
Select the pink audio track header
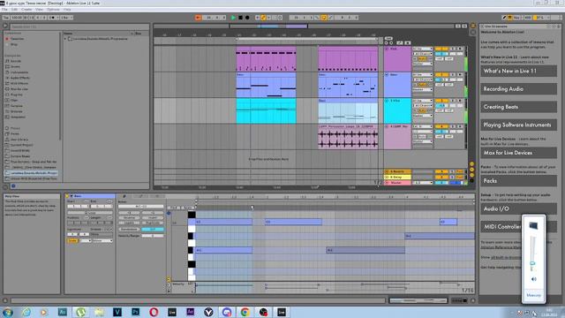(397, 137)
